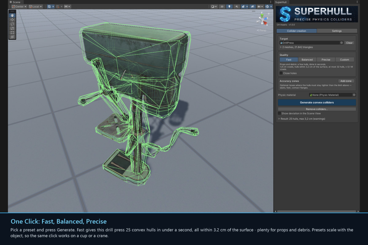Click the scrollbar right arrow in SuperHull panel

(x=358, y=211)
